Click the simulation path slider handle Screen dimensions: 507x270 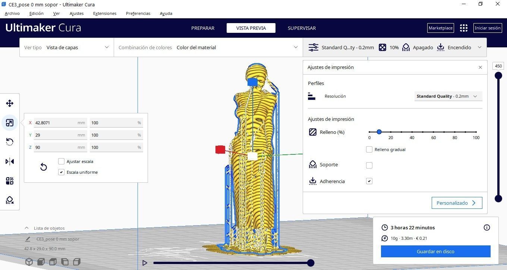311,263
